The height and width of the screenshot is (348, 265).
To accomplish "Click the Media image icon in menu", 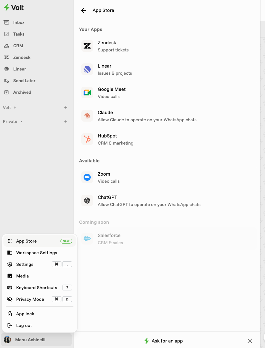I will pos(10,276).
